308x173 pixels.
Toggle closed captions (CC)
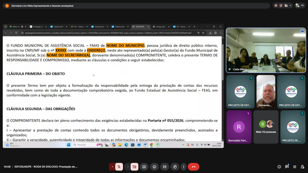click(165, 167)
